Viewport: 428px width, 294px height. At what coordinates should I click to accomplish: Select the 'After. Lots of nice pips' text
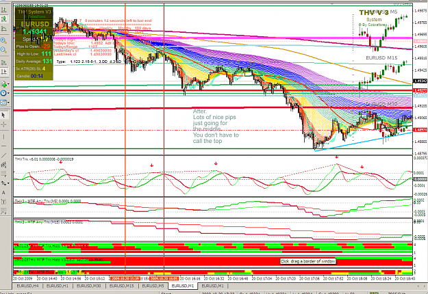coord(215,126)
